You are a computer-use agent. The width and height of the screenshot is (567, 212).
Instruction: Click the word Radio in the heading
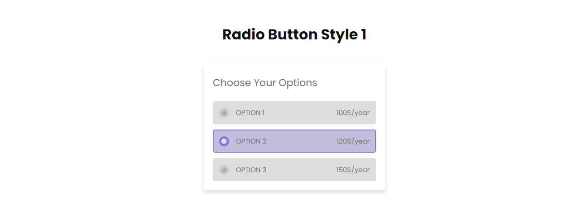pos(243,34)
